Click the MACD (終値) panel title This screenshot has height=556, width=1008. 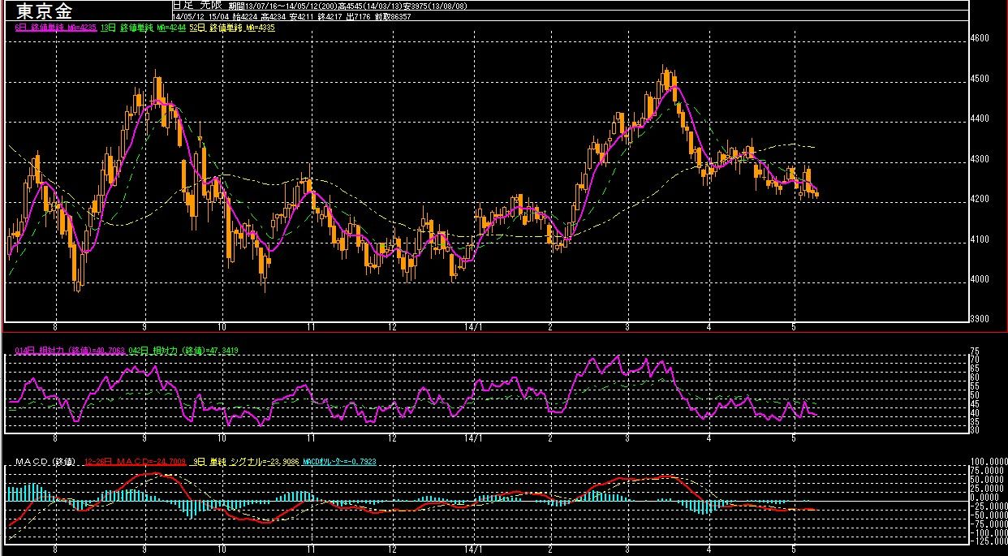(45, 462)
